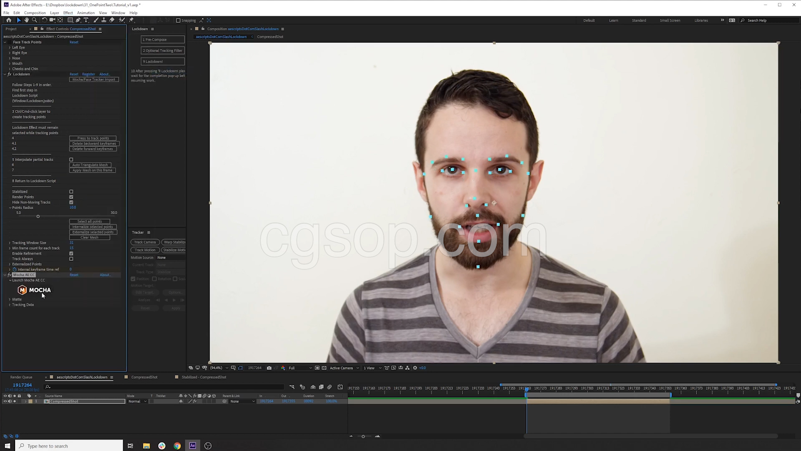Screen dimensions: 801x451
Task: Expand the Left Eye property group
Action: click(10, 48)
